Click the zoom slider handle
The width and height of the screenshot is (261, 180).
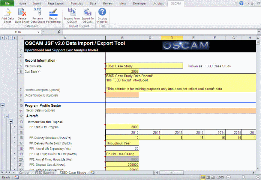tap(243, 177)
